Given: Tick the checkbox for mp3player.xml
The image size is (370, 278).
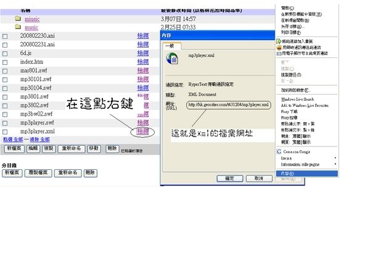Looking at the screenshot, I should click(x=5, y=132).
